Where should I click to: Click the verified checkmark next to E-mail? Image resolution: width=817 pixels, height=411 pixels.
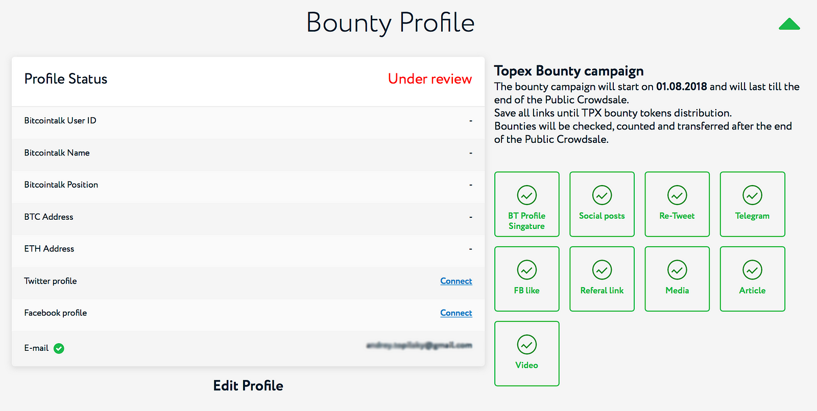[59, 348]
